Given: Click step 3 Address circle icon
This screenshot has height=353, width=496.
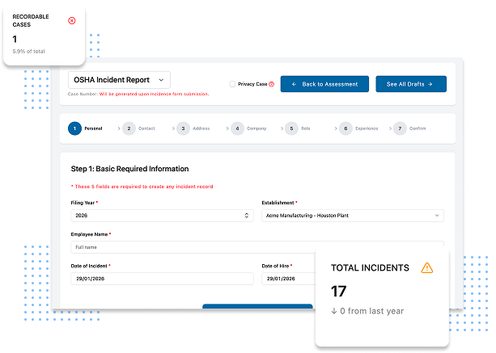Looking at the screenshot, I should tap(183, 128).
